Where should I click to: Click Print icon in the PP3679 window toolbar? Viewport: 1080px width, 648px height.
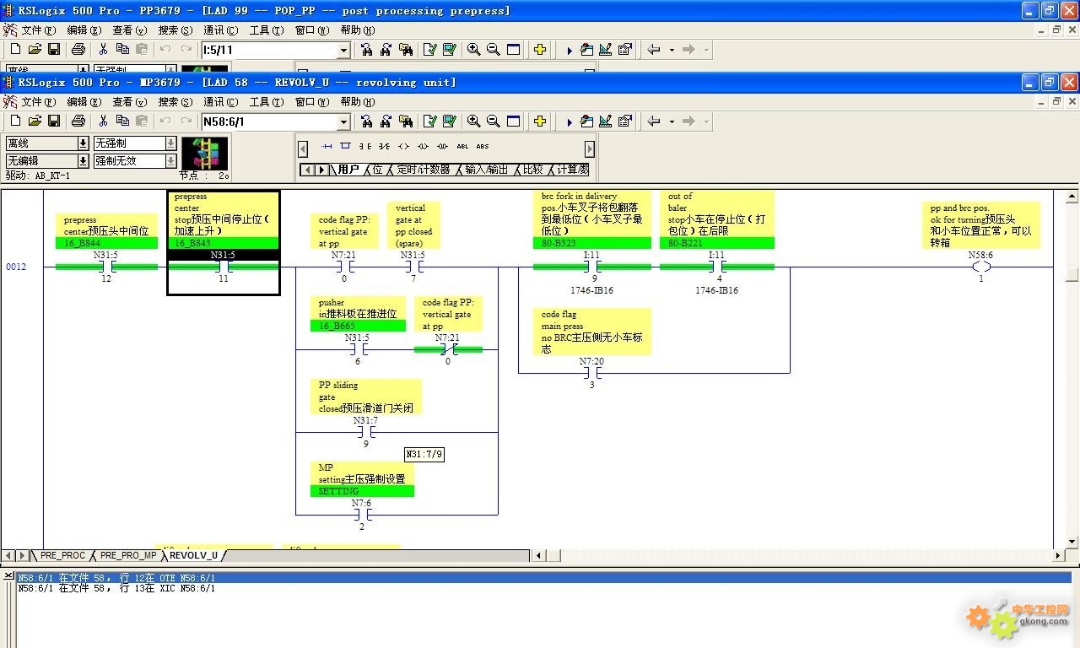78,50
